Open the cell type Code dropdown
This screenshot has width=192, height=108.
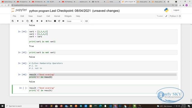[74, 21]
